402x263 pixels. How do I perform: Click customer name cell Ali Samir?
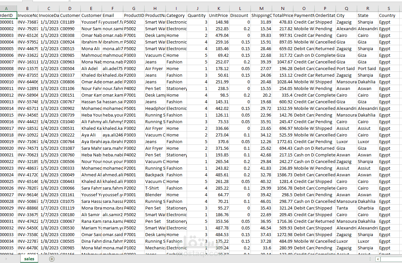(x=91, y=215)
